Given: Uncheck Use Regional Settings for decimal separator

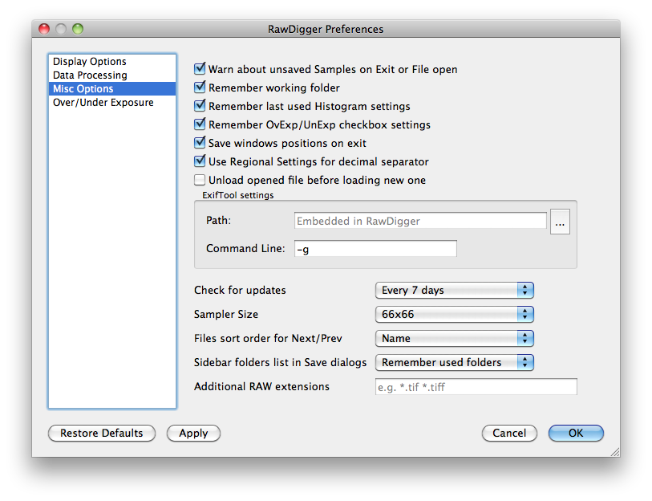Looking at the screenshot, I should pyautogui.click(x=200, y=161).
